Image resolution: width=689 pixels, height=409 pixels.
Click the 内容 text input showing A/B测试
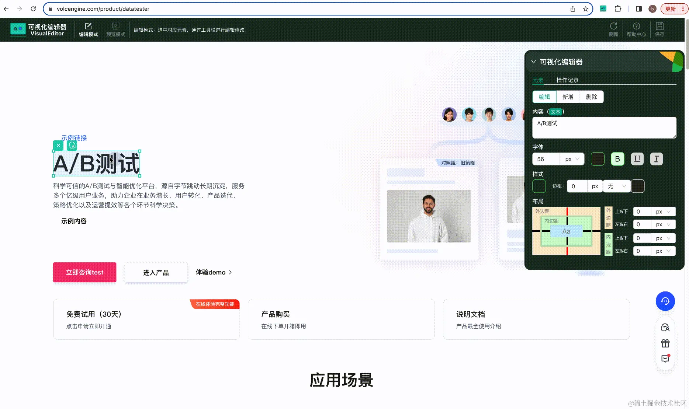tap(604, 127)
